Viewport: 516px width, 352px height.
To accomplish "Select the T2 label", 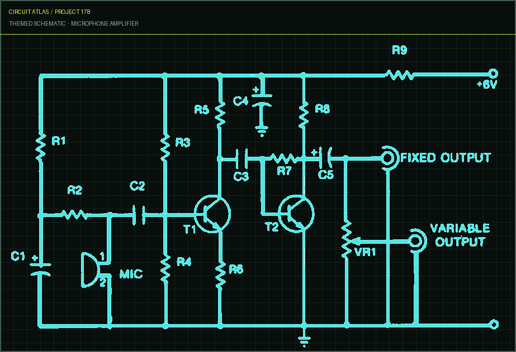I will [x=272, y=226].
